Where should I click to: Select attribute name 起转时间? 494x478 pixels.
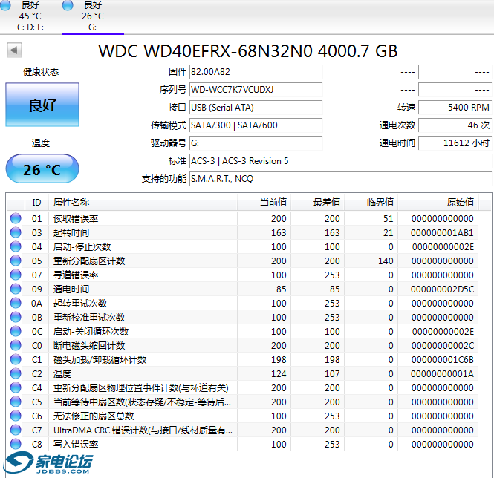click(x=71, y=233)
